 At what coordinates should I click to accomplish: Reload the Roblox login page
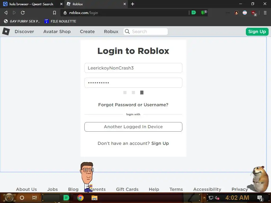click(23, 13)
